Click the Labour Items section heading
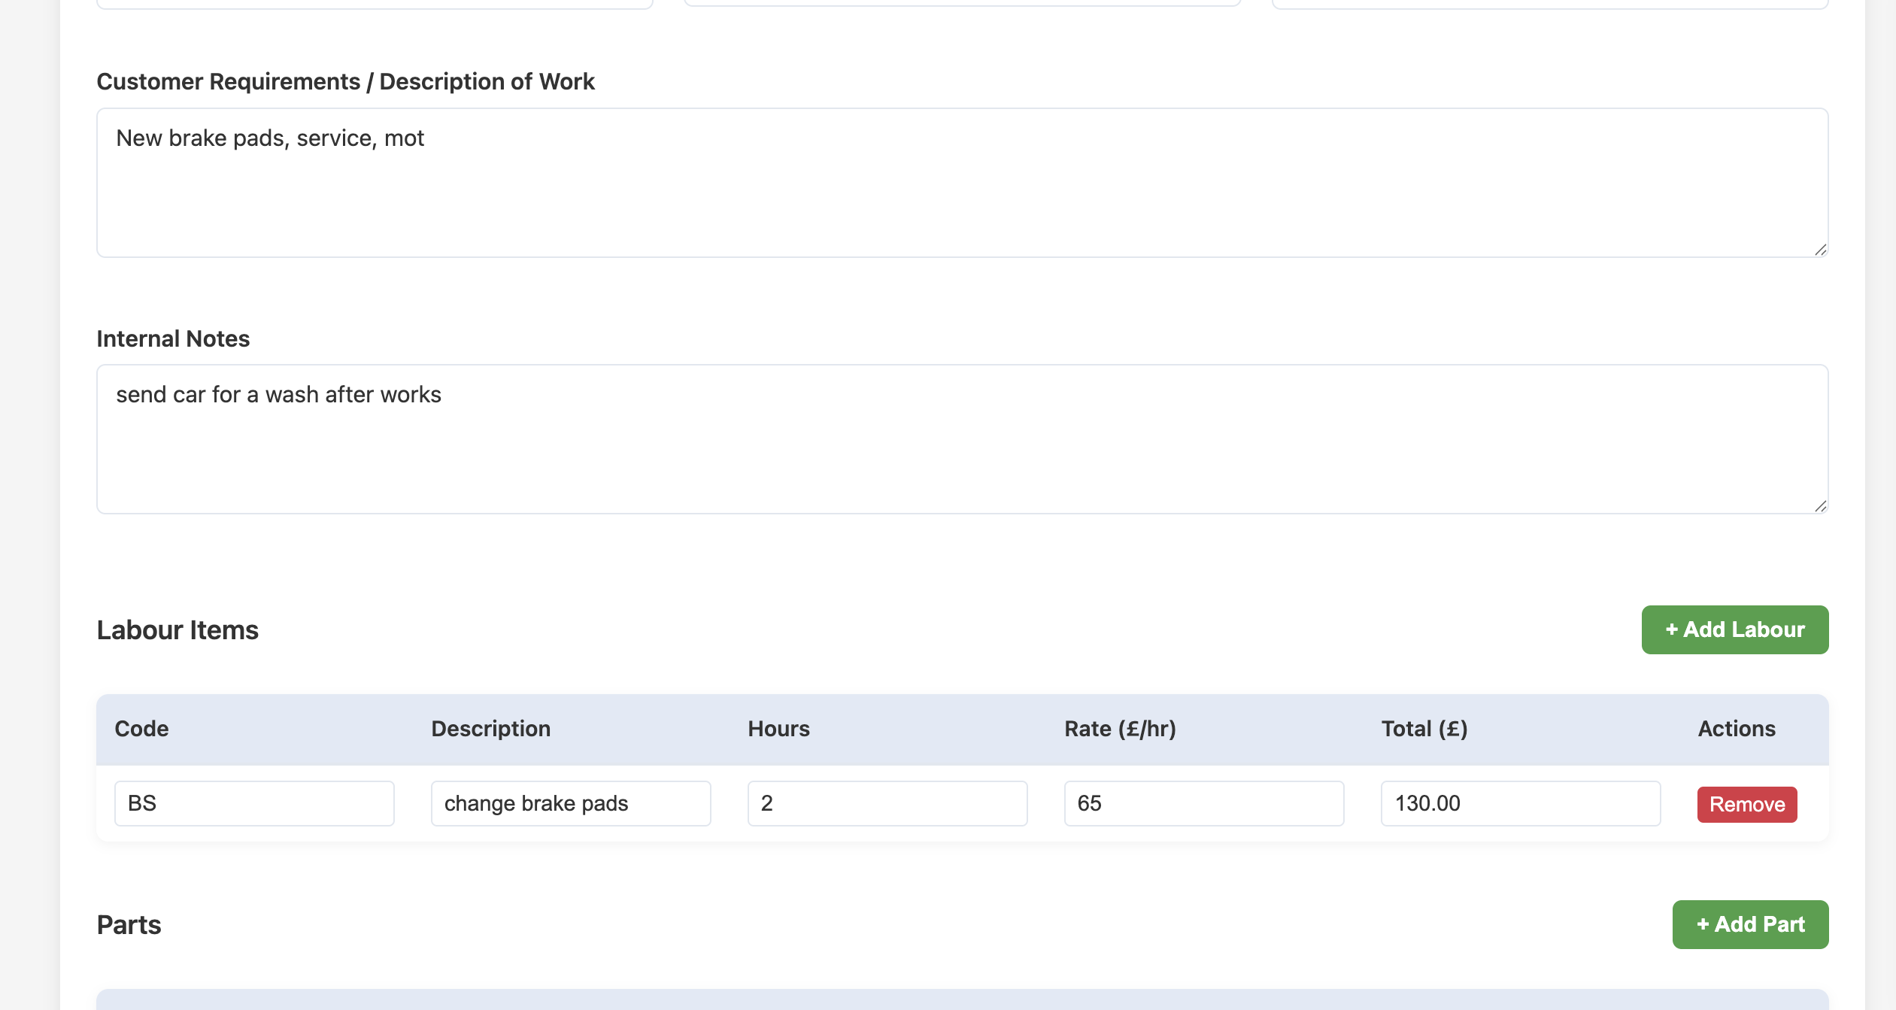This screenshot has height=1010, width=1896. click(x=177, y=630)
